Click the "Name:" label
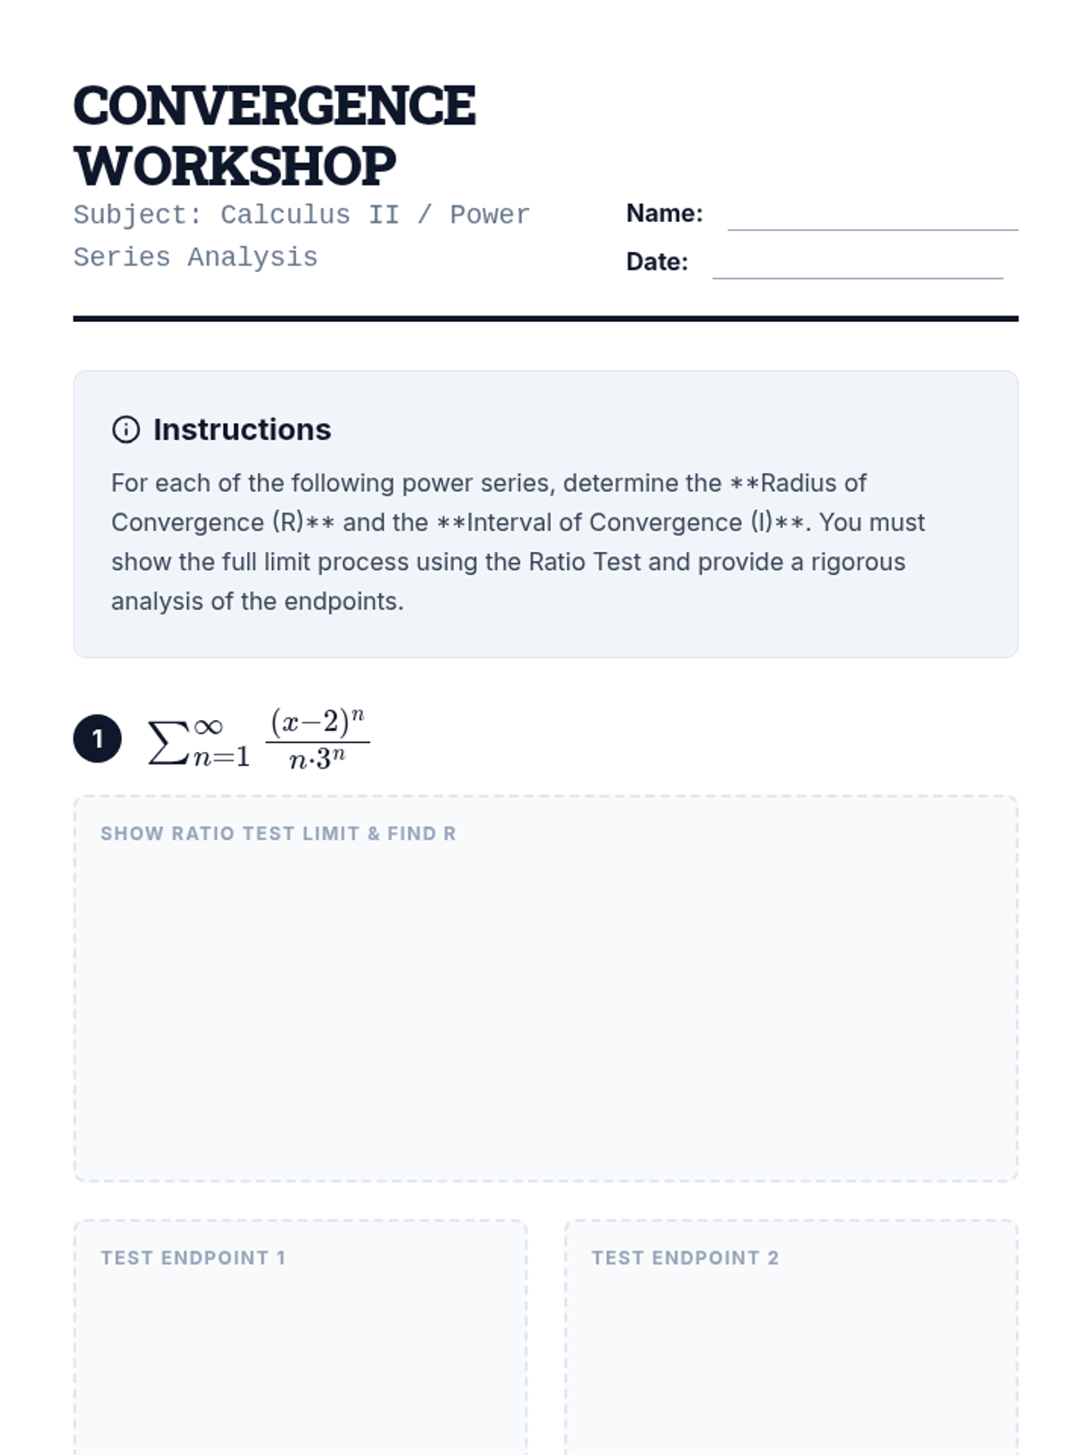This screenshot has width=1091, height=1455. click(x=664, y=214)
